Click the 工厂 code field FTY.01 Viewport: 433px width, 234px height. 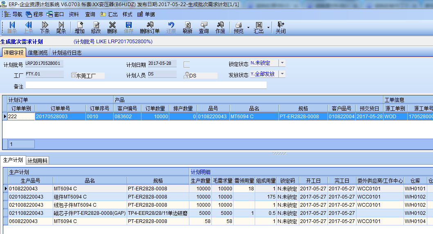45,74
